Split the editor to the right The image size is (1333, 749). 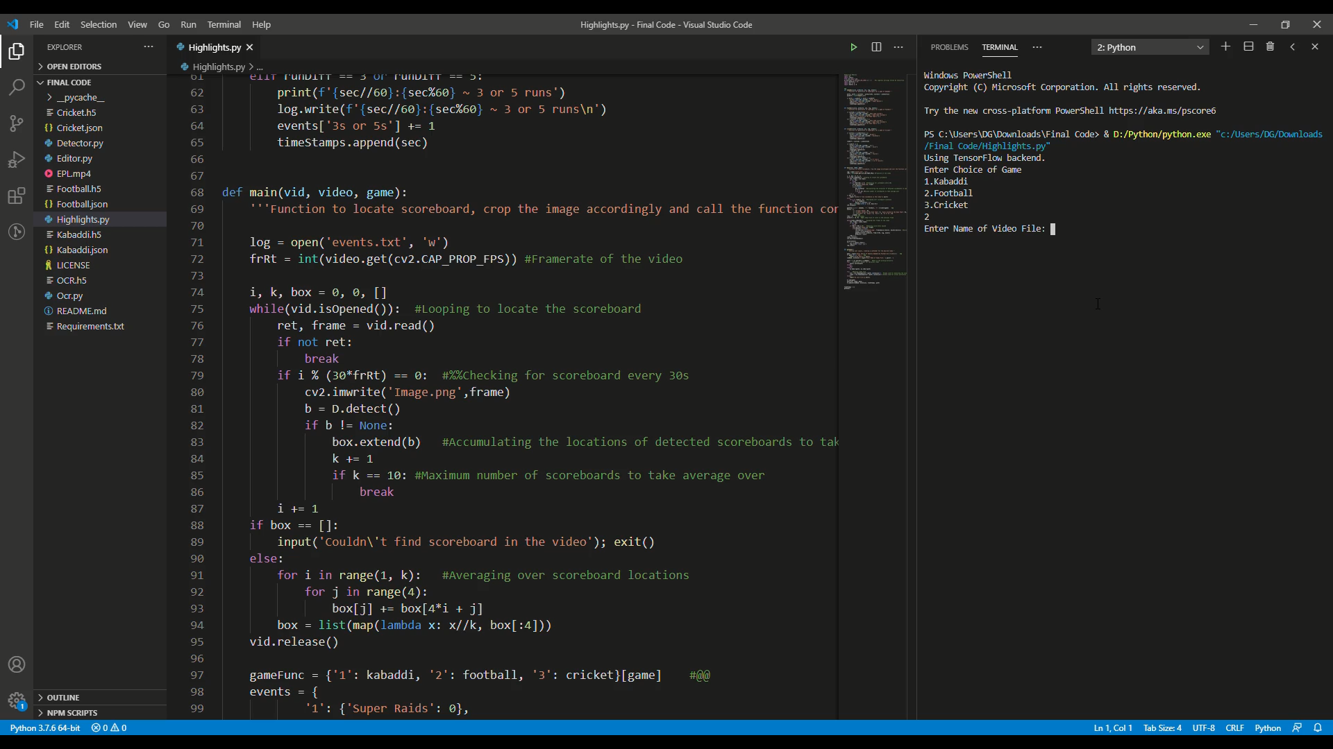[876, 47]
